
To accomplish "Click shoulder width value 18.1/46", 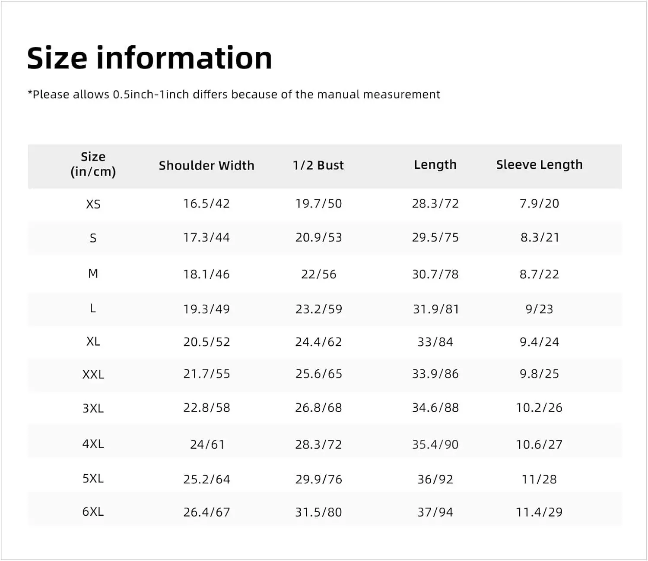I will 206,274.
